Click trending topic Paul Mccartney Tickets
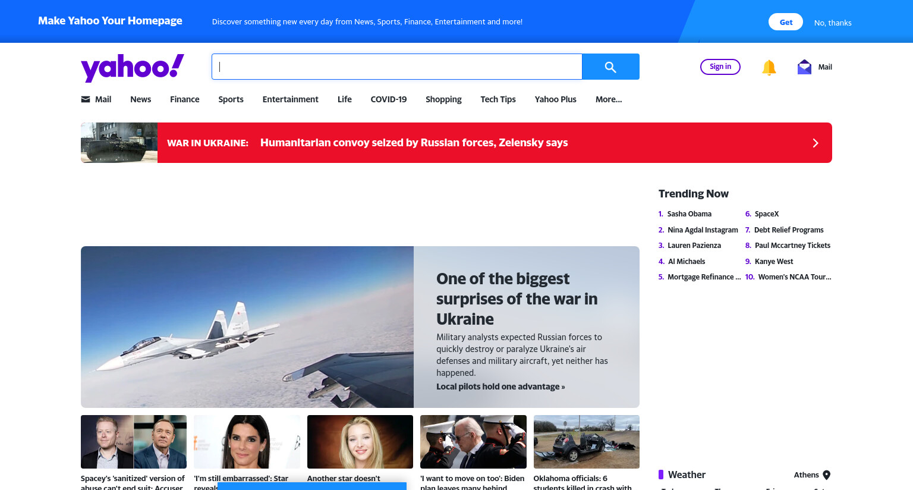The height and width of the screenshot is (490, 913). (792, 246)
